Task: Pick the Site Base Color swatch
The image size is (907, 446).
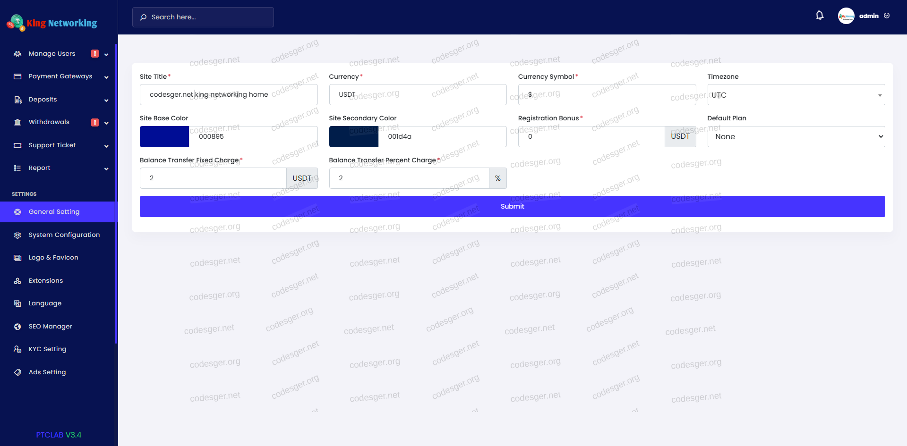Action: pyautogui.click(x=164, y=137)
